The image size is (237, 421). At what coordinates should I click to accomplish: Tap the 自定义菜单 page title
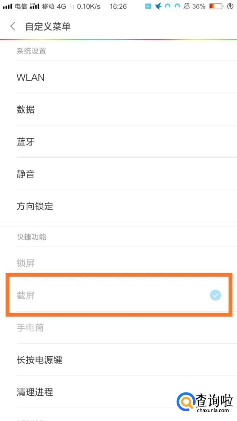(x=48, y=26)
